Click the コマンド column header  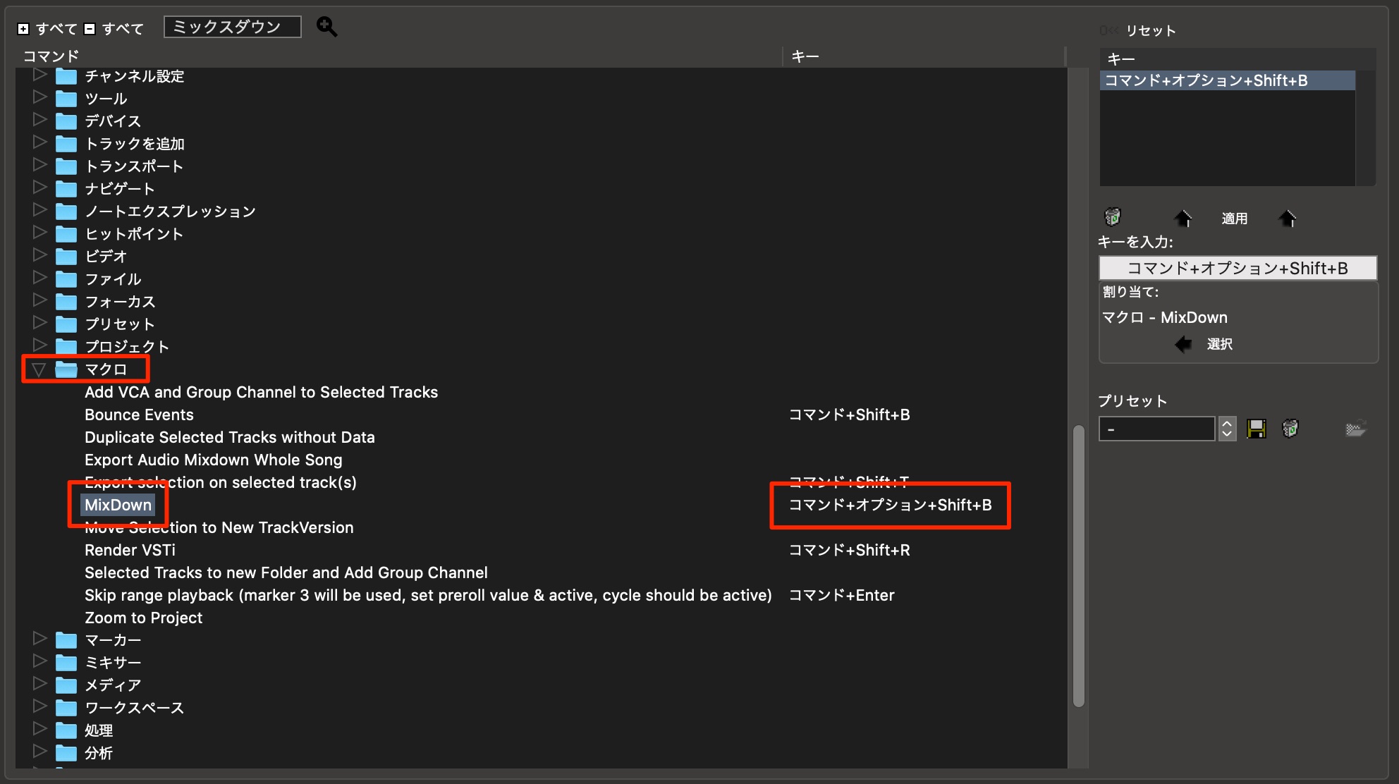[51, 56]
